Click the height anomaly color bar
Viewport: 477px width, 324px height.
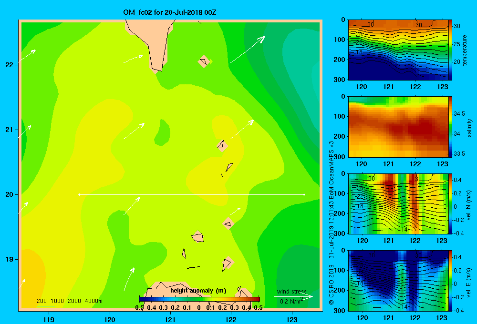point(199,299)
